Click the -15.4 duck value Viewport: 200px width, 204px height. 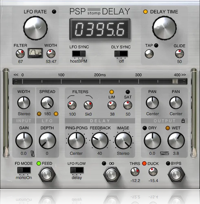click(x=153, y=181)
